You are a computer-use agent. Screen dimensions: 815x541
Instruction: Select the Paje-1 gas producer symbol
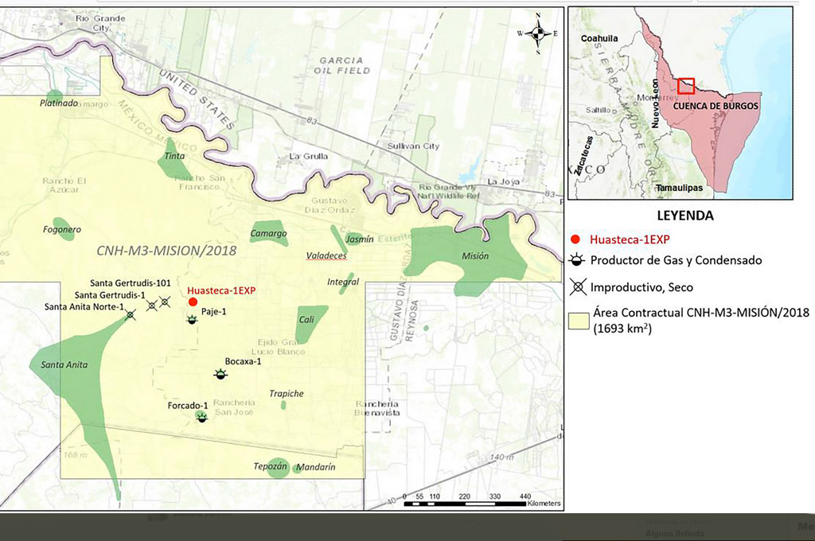(193, 320)
